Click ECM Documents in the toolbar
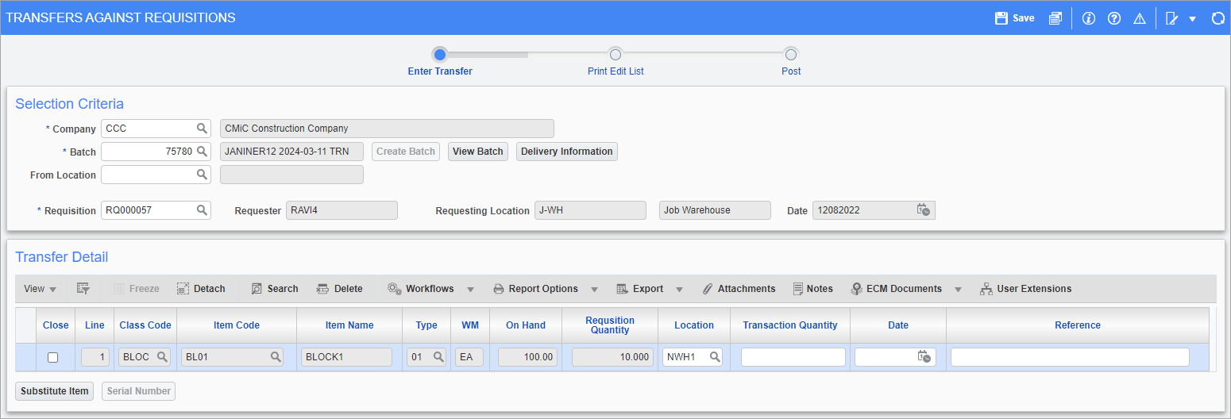This screenshot has width=1231, height=419. [x=896, y=289]
